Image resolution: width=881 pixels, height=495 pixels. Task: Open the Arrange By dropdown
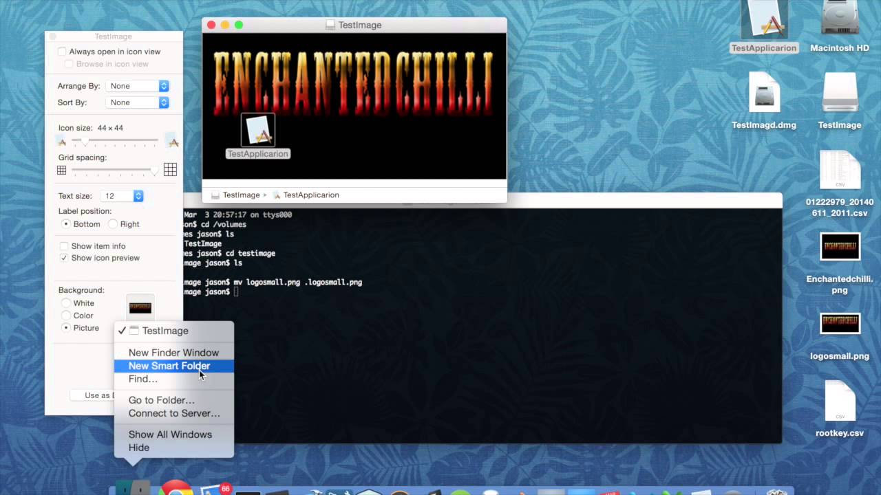click(137, 86)
